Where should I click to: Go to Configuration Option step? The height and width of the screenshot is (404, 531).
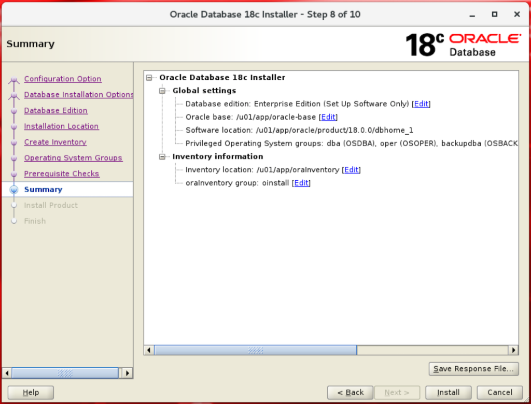click(x=63, y=79)
